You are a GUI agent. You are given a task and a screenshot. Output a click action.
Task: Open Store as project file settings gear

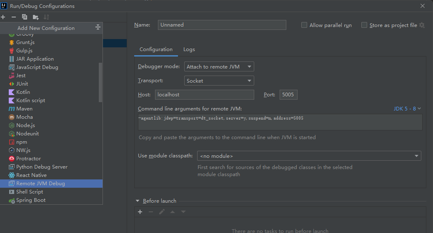tap(422, 25)
